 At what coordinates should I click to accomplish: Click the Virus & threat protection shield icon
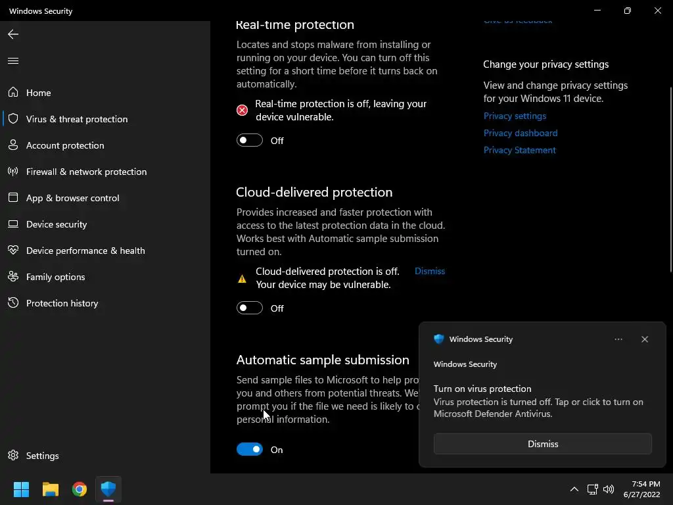[x=13, y=118]
